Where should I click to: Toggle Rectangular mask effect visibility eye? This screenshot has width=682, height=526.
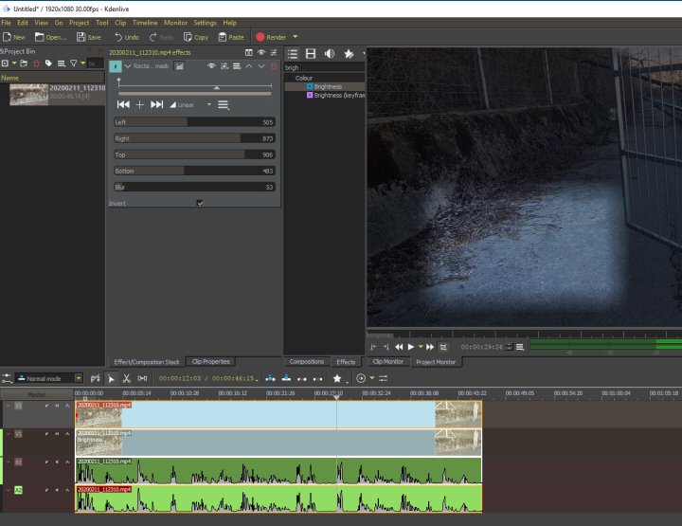[x=211, y=66]
